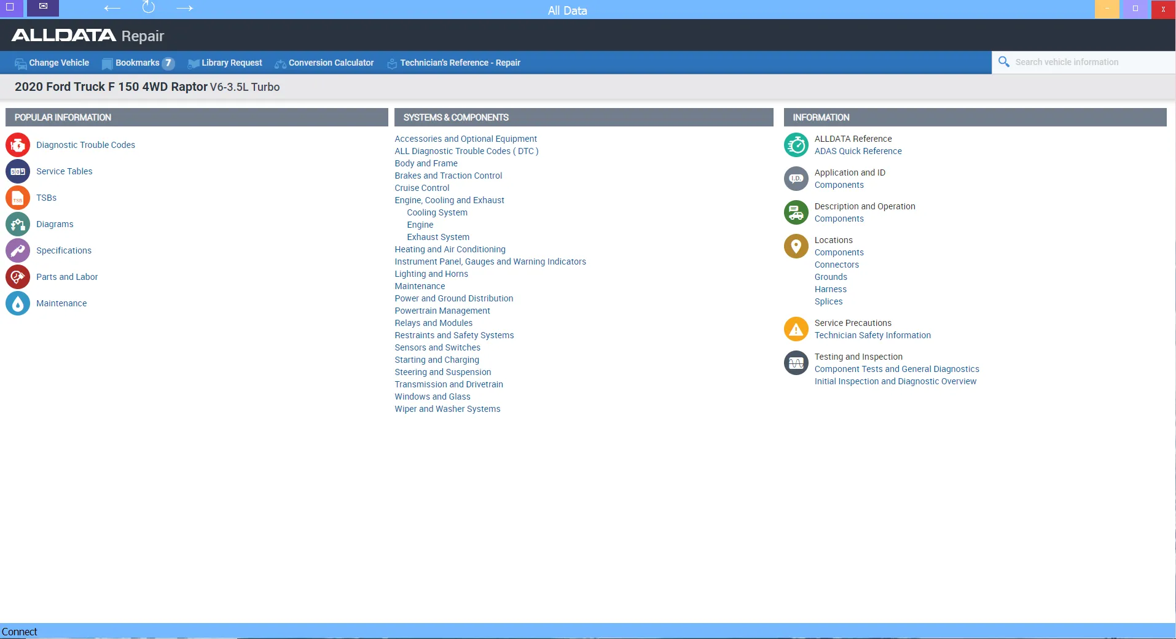Click the search magnifier icon
1176x639 pixels.
tap(1004, 62)
